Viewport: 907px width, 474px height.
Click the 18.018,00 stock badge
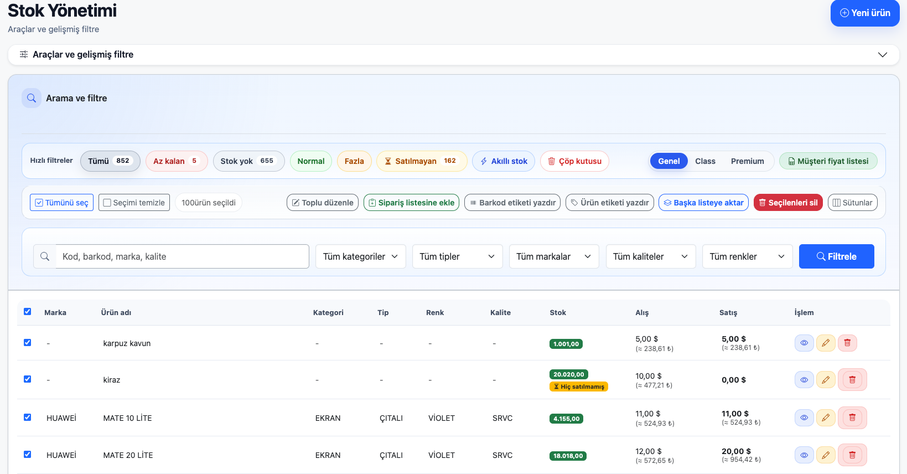click(568, 456)
